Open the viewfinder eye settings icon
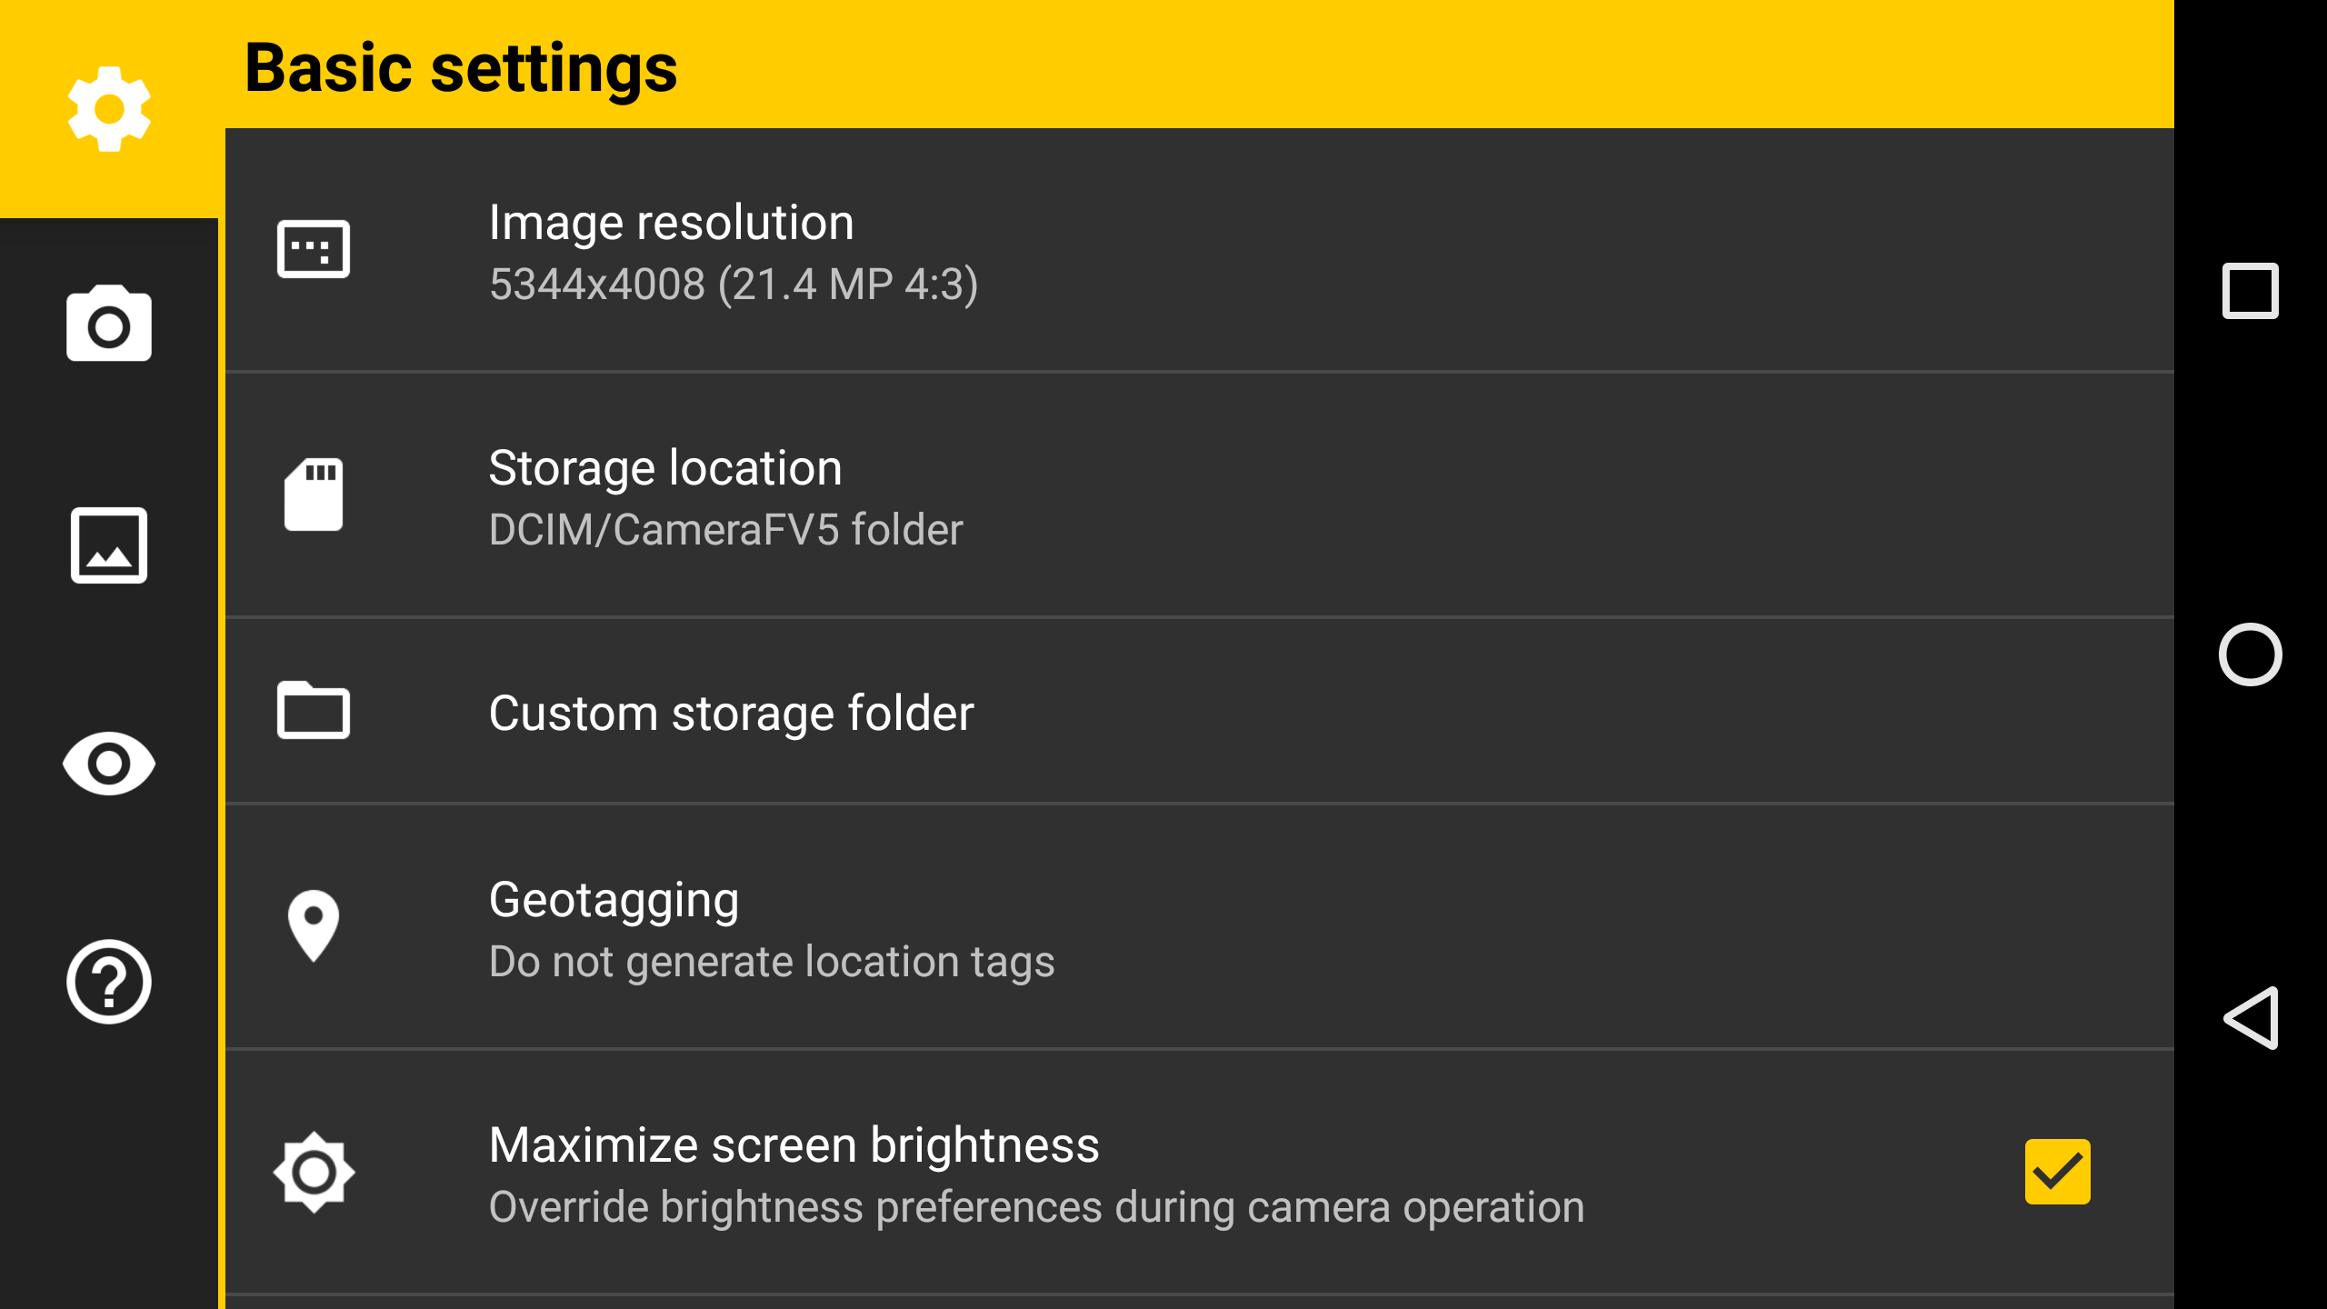This screenshot has height=1309, width=2327. [109, 764]
